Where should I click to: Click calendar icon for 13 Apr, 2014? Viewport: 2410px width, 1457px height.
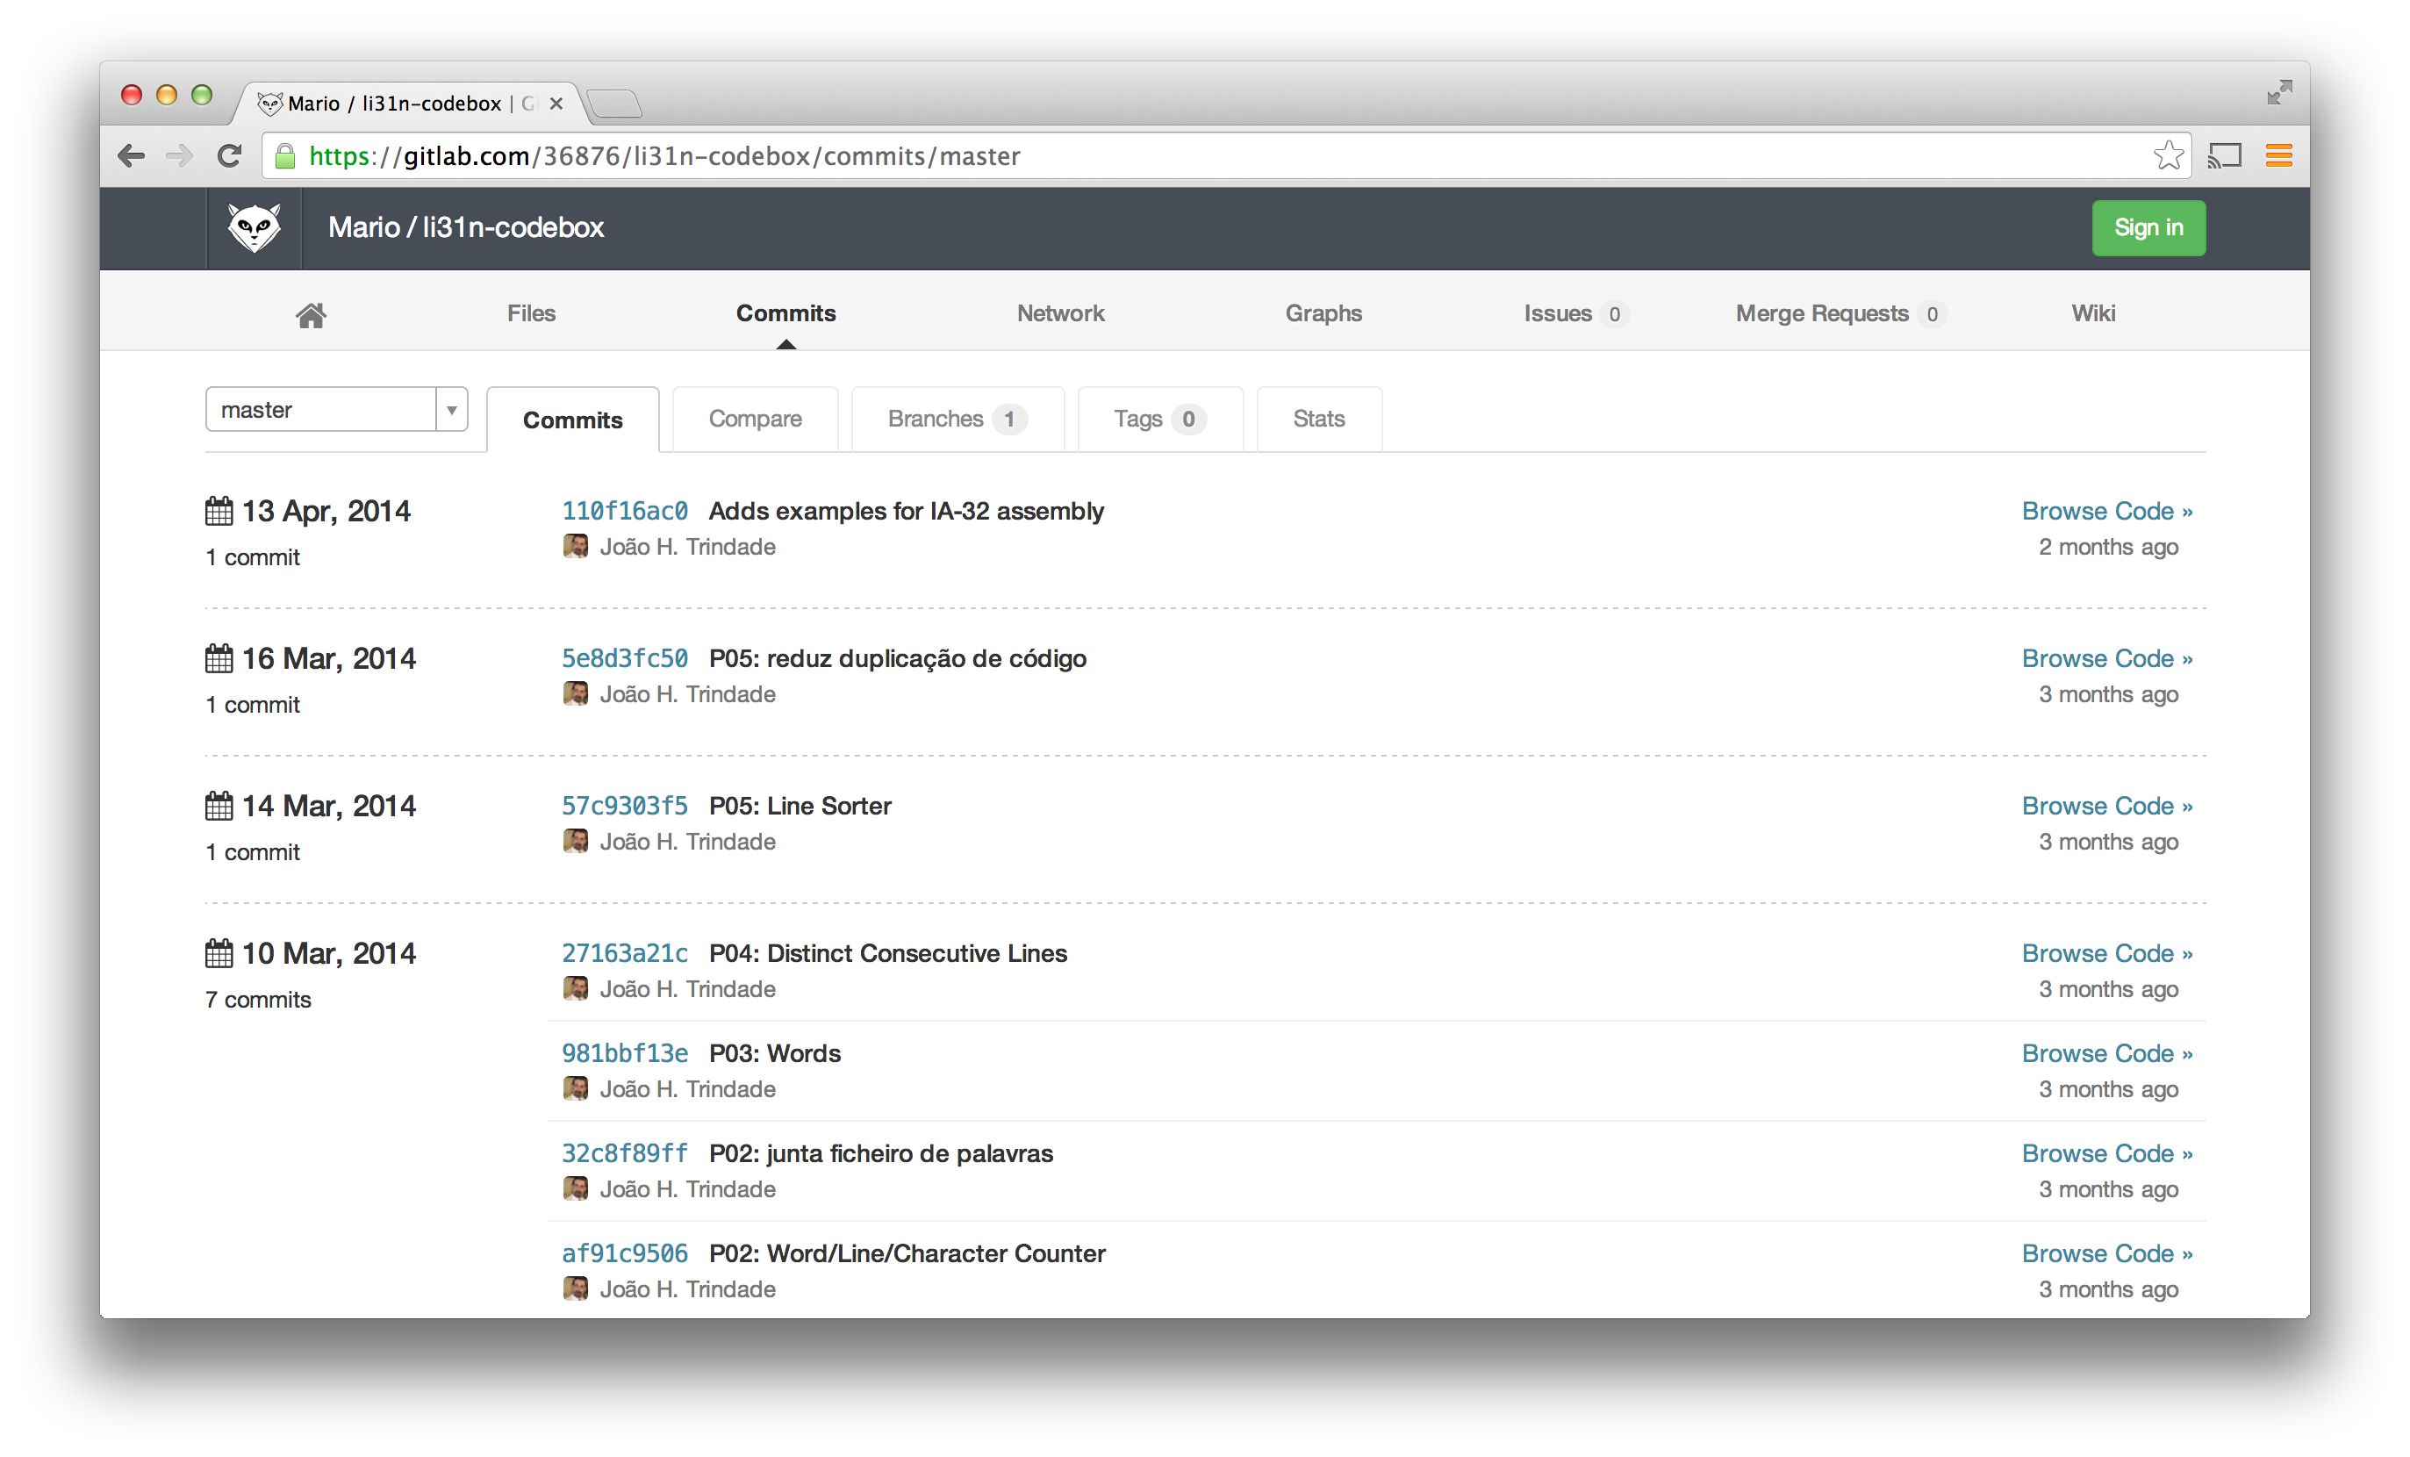coord(219,512)
